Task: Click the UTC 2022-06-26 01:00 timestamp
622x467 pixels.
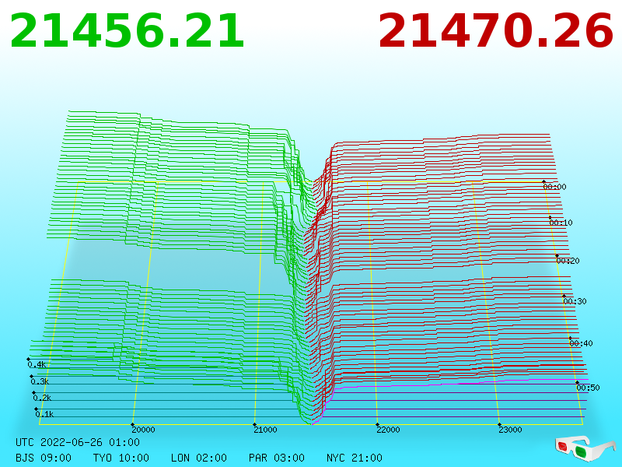Action: tap(78, 442)
